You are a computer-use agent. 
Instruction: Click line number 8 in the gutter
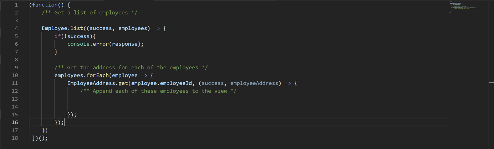click(x=16, y=60)
